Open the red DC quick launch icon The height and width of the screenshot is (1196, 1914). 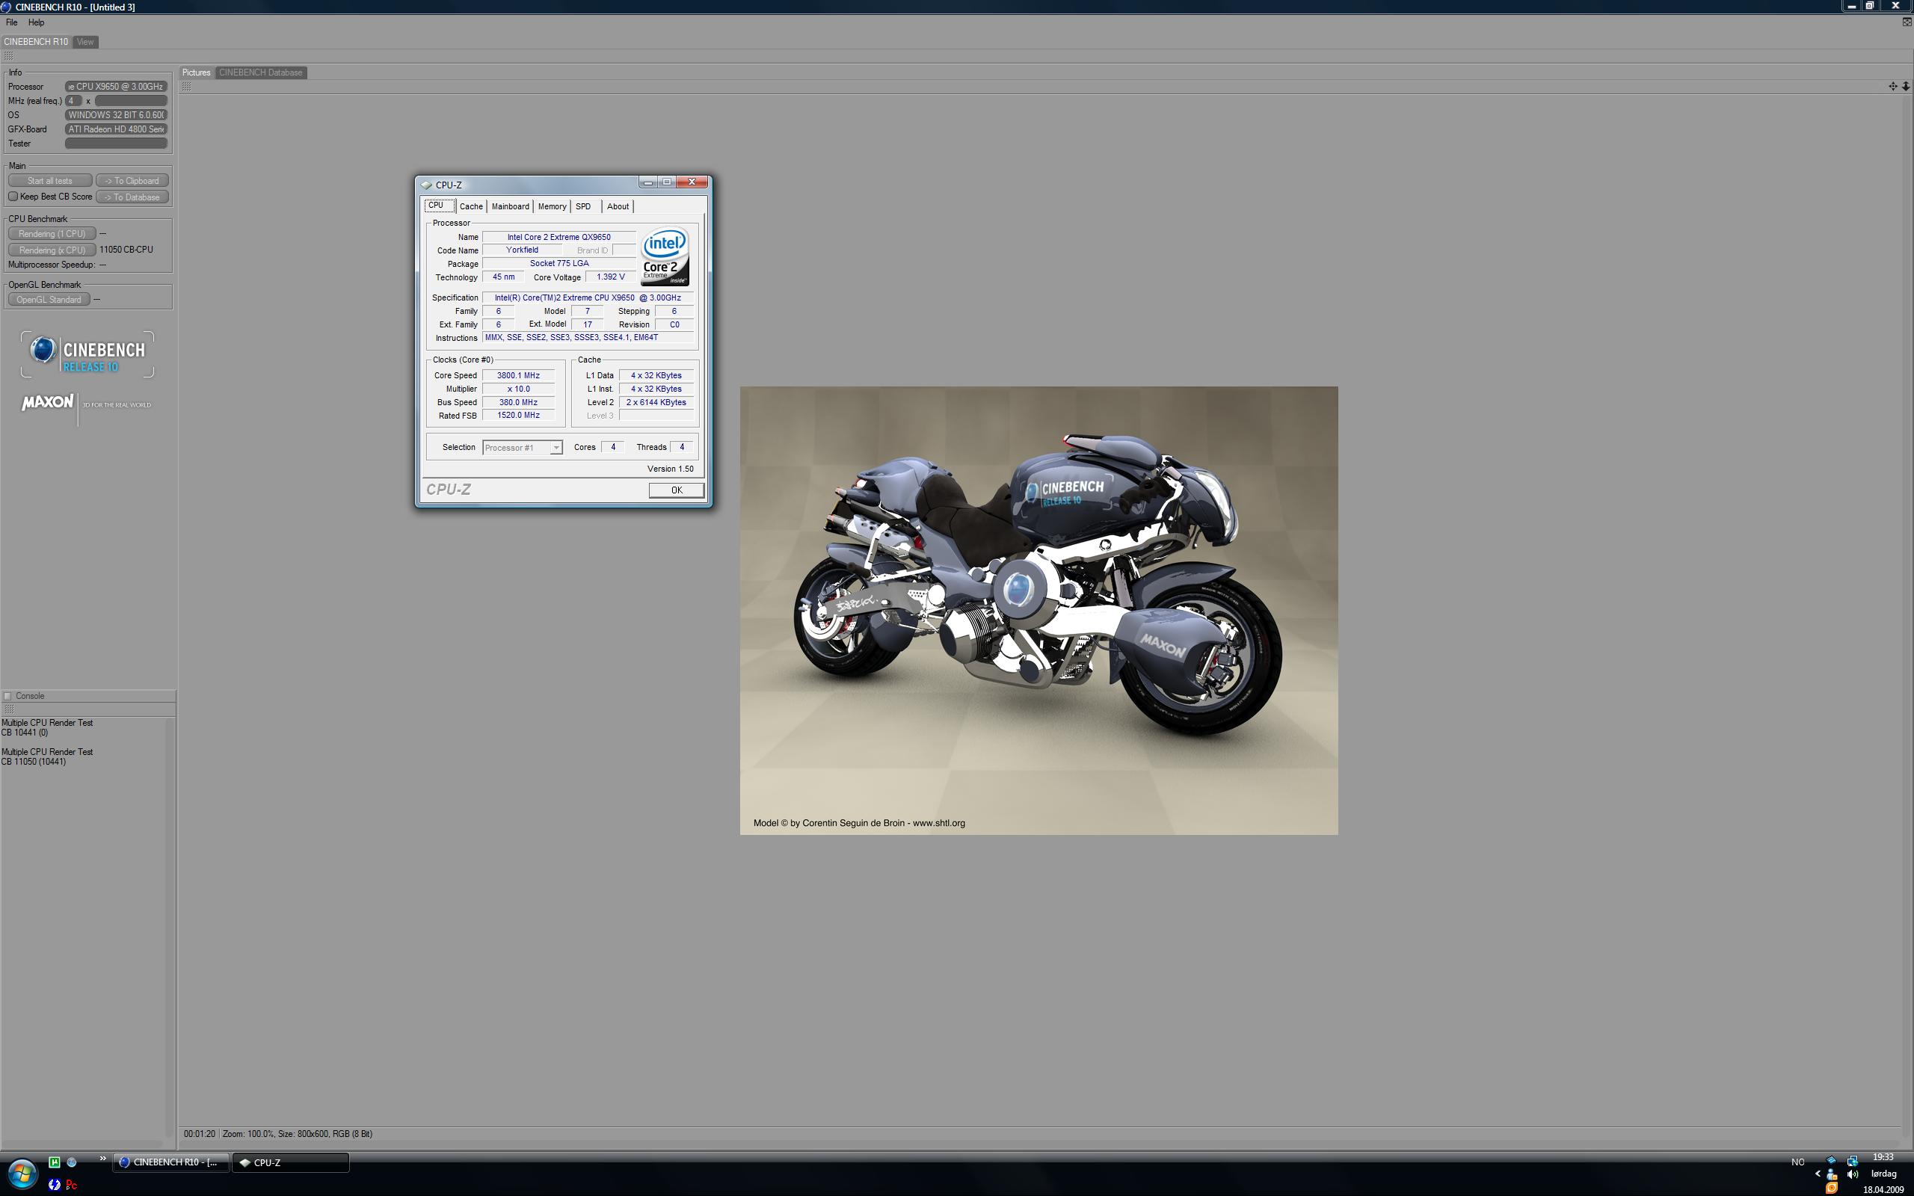pyautogui.click(x=71, y=1184)
